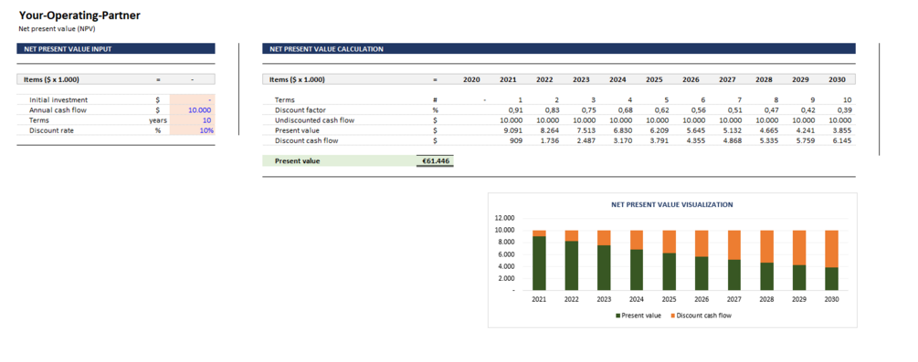Click the 2025 bar in the chart
This screenshot has width=918, height=362.
[670, 260]
